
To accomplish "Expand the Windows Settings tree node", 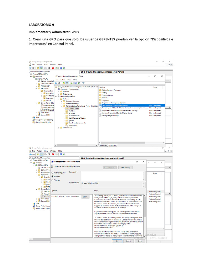I will (61, 104).
